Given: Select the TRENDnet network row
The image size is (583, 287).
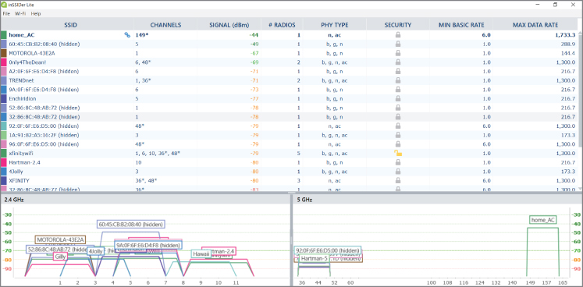Looking at the screenshot, I should point(289,80).
